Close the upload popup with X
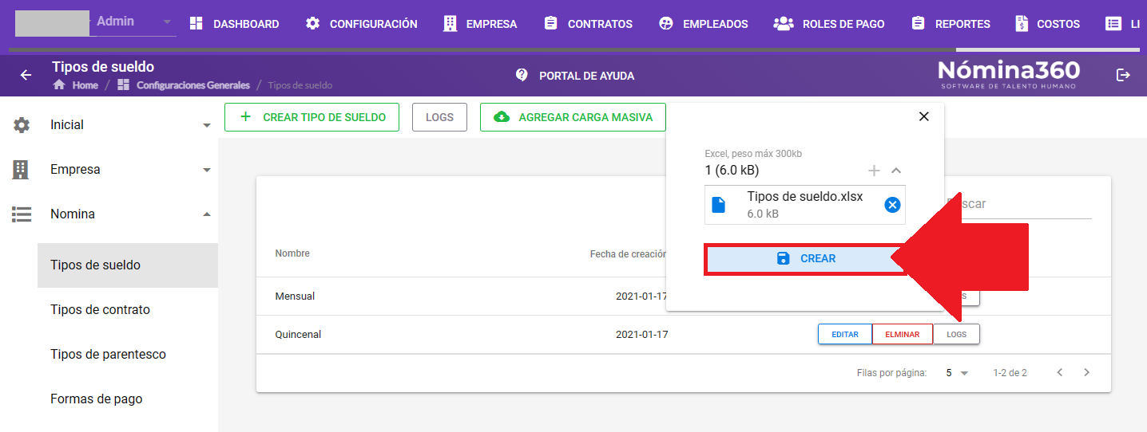Viewport: 1147px width, 432px height. coord(924,116)
